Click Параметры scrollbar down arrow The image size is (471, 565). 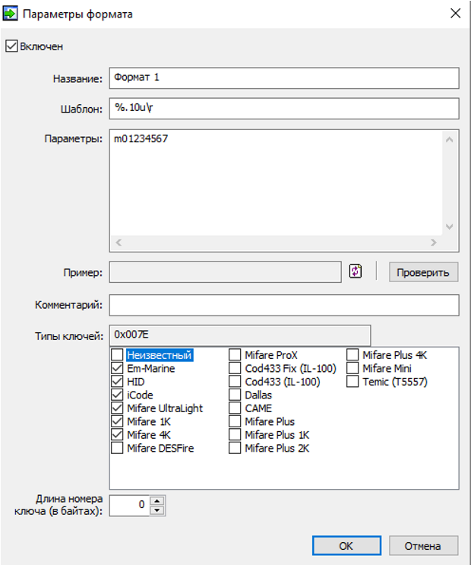tap(450, 227)
